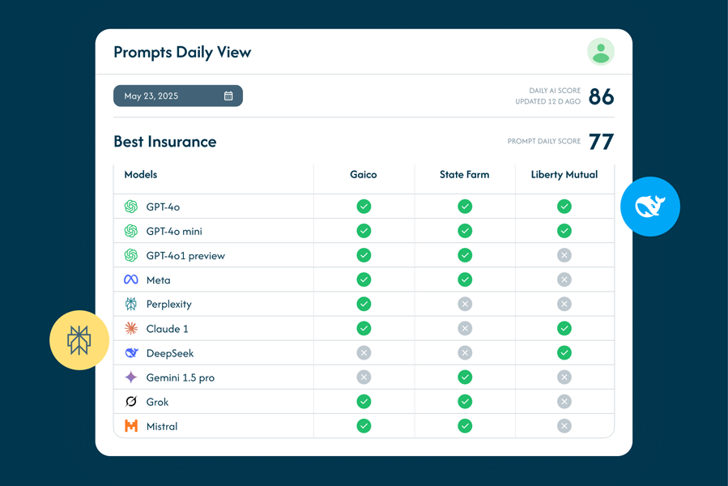Screen dimensions: 728x486
Task: Click the Gemini sparkle logo
Action: (131, 377)
